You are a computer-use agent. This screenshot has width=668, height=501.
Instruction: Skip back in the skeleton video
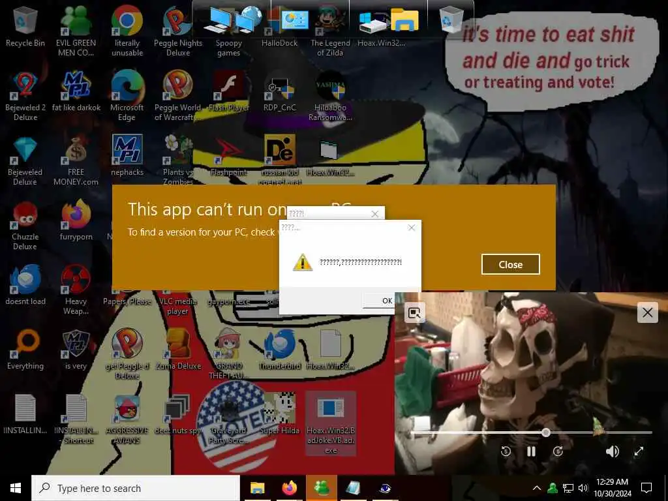506,451
